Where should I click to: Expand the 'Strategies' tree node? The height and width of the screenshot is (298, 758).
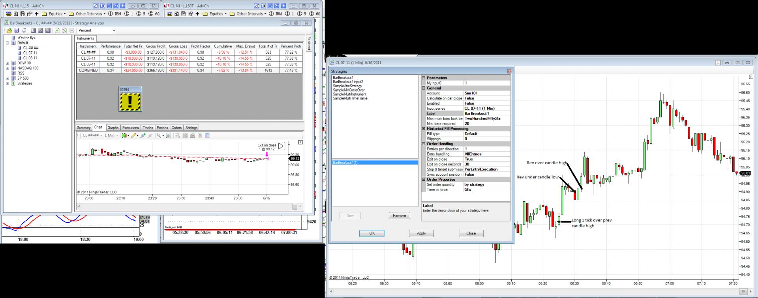pyautogui.click(x=8, y=84)
